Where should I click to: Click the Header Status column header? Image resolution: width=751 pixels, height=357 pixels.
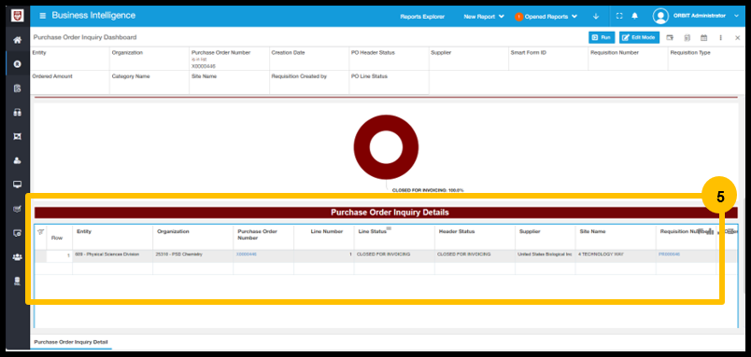pyautogui.click(x=457, y=231)
